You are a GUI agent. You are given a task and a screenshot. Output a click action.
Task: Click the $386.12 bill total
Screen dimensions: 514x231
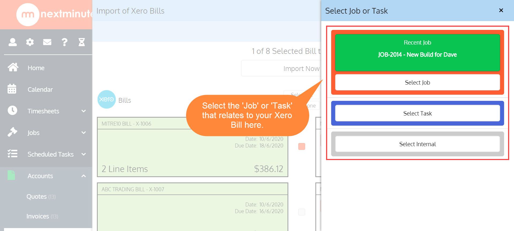tap(269, 169)
